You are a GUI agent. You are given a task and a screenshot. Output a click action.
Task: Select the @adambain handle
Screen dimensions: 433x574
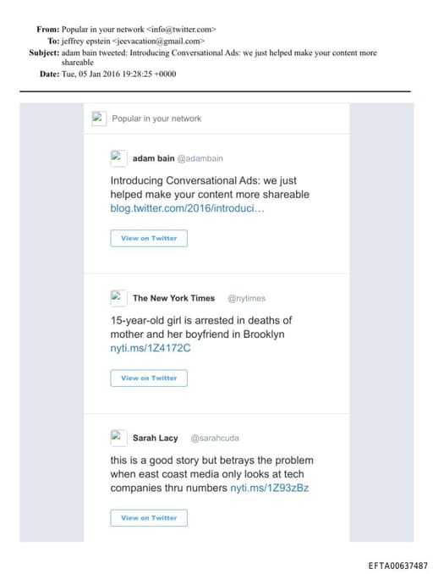point(200,158)
